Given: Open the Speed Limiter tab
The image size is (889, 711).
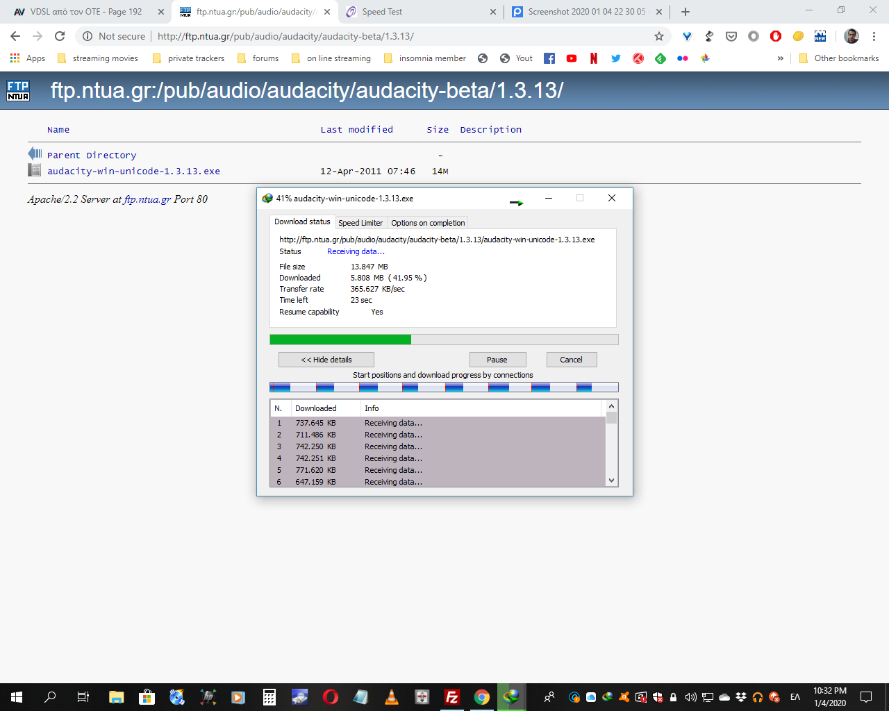Looking at the screenshot, I should pos(360,223).
